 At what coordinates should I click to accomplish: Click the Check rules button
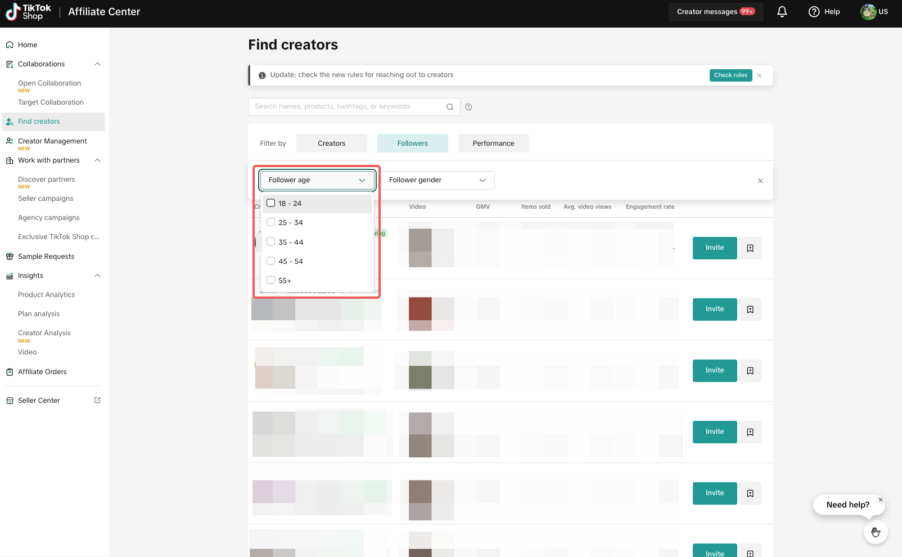(x=730, y=75)
